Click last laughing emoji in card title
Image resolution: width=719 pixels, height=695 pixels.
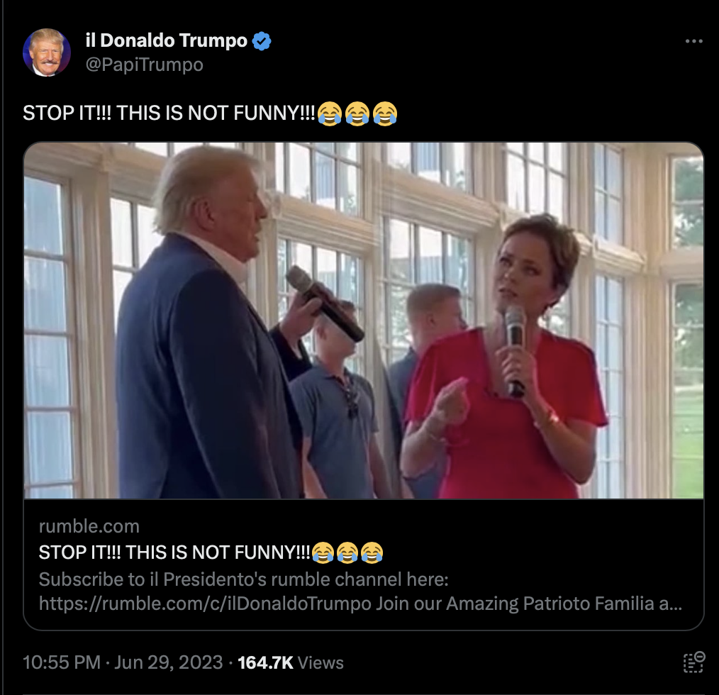(x=372, y=552)
